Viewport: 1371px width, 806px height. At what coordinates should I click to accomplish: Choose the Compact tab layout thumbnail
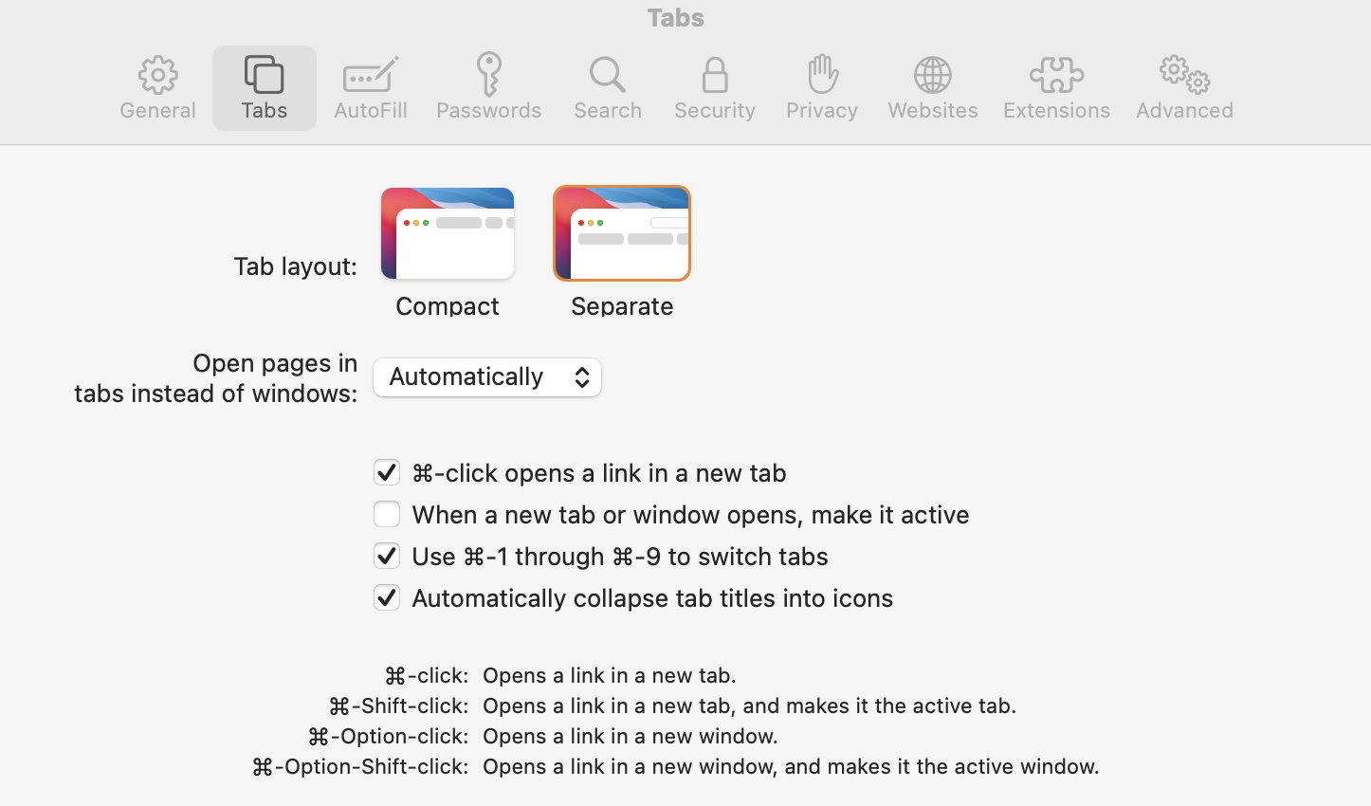click(448, 233)
